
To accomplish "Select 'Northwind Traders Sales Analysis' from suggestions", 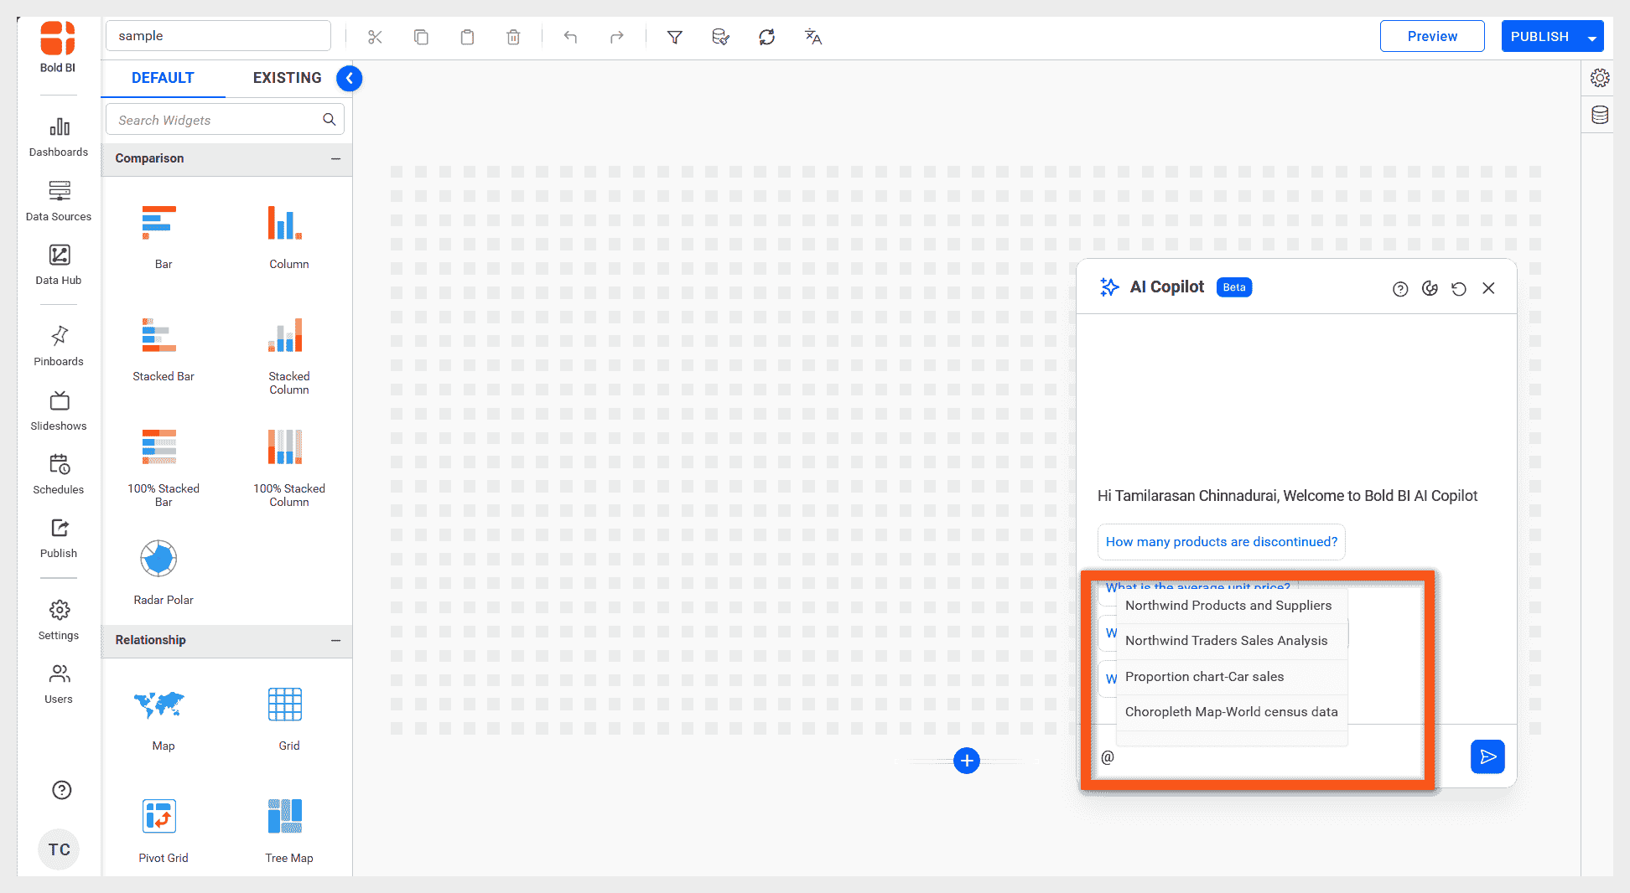I will tap(1226, 640).
